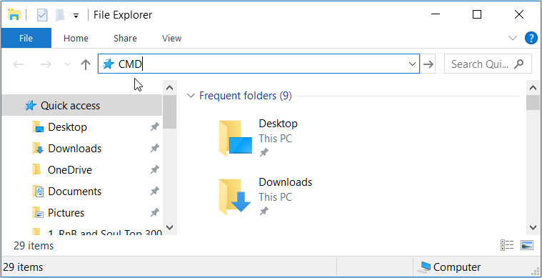This screenshot has width=542, height=278.
Task: Switch to Large icons view layout icon
Action: click(x=527, y=245)
